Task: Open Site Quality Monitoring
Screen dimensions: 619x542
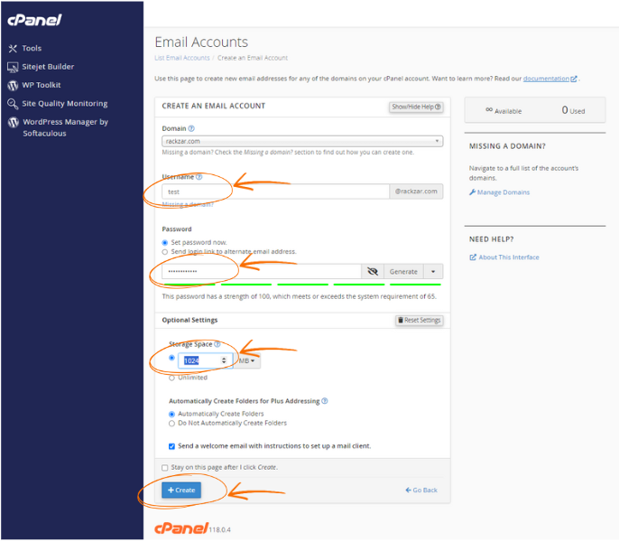Action: 65,104
